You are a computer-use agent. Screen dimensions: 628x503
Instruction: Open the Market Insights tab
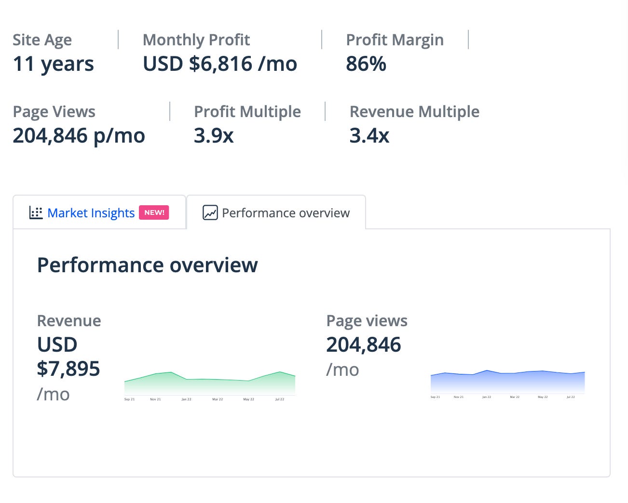tap(99, 212)
